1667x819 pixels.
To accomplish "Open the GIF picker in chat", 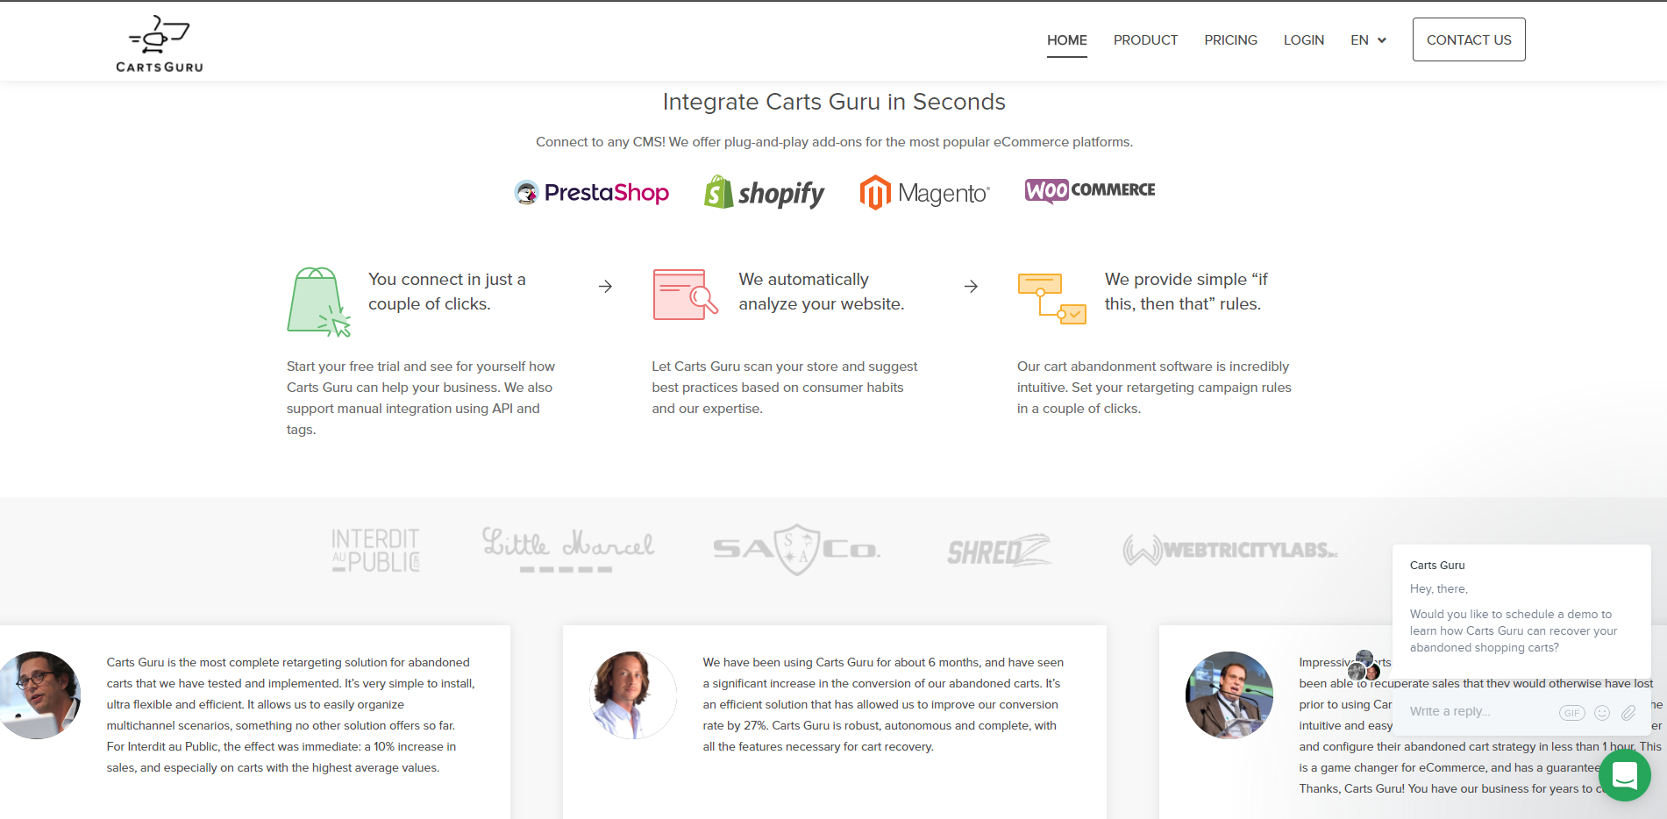I will (x=1571, y=713).
